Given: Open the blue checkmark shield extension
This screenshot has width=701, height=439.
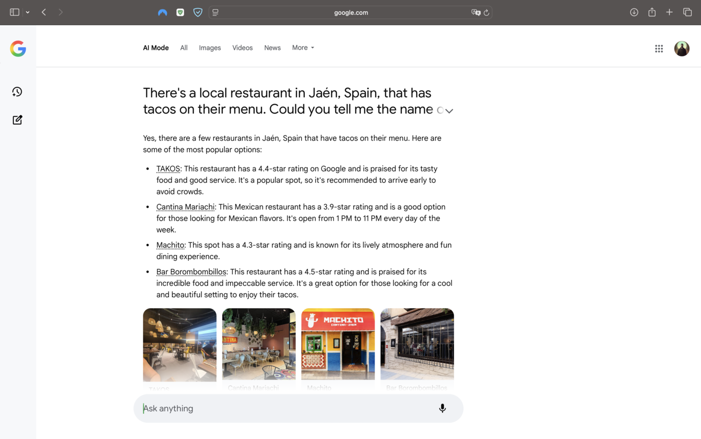Looking at the screenshot, I should (x=198, y=12).
